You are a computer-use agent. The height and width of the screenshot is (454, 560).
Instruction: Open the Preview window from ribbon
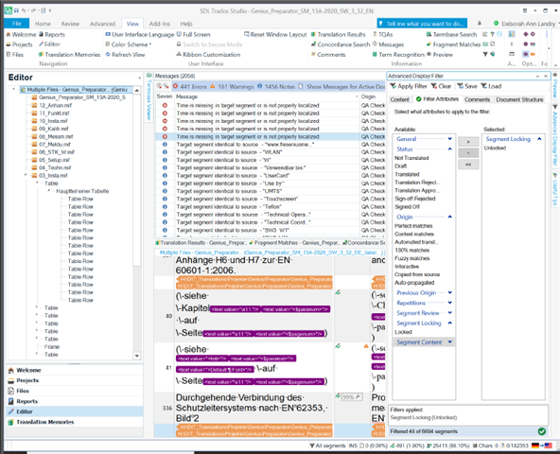click(440, 55)
